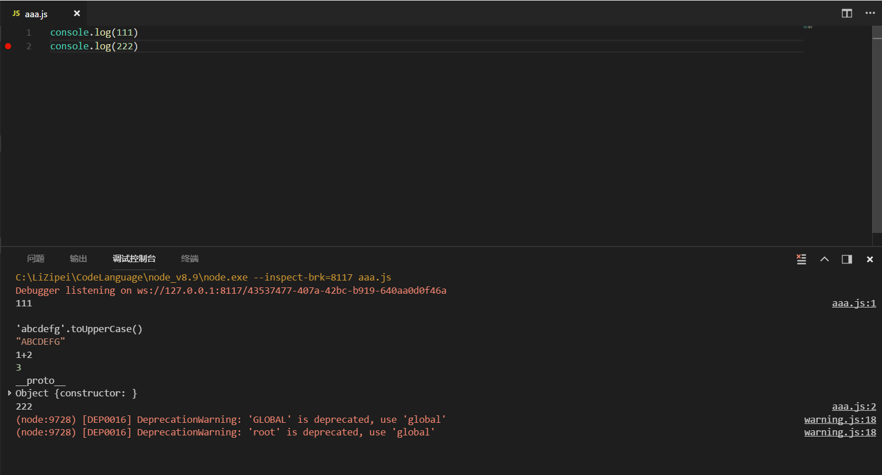Viewport: 882px width, 475px height.
Task: Close the aaa.js editor tab
Action: 76,13
